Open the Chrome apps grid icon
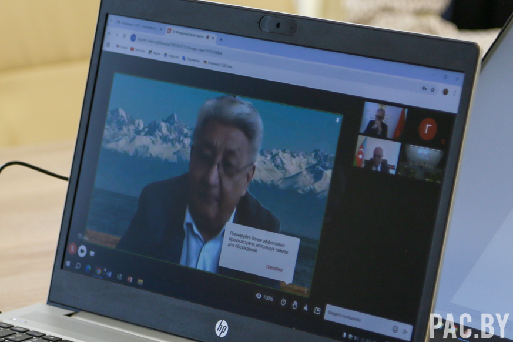This screenshot has width=513, height=342. click(x=108, y=45)
